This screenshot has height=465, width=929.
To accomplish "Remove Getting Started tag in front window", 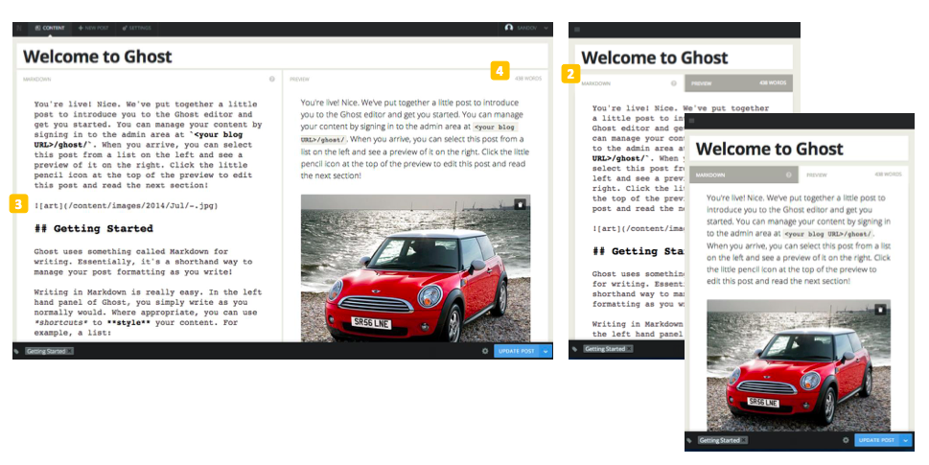I will point(744,440).
